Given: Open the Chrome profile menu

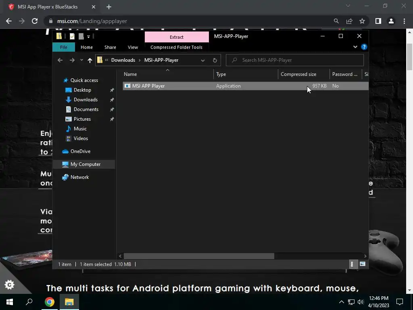Looking at the screenshot, I should [x=391, y=21].
